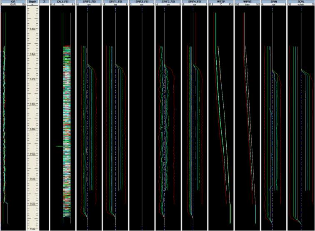Click the bara unit scale under WPRE
Image resolution: width=315 pixels, height=231 pixels.
click(x=247, y=5)
